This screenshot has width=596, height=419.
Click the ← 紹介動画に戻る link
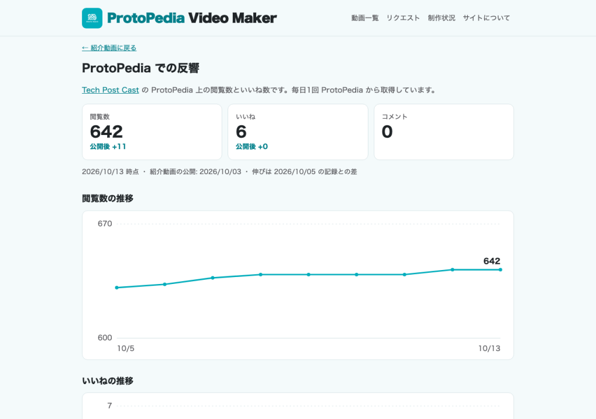point(109,48)
